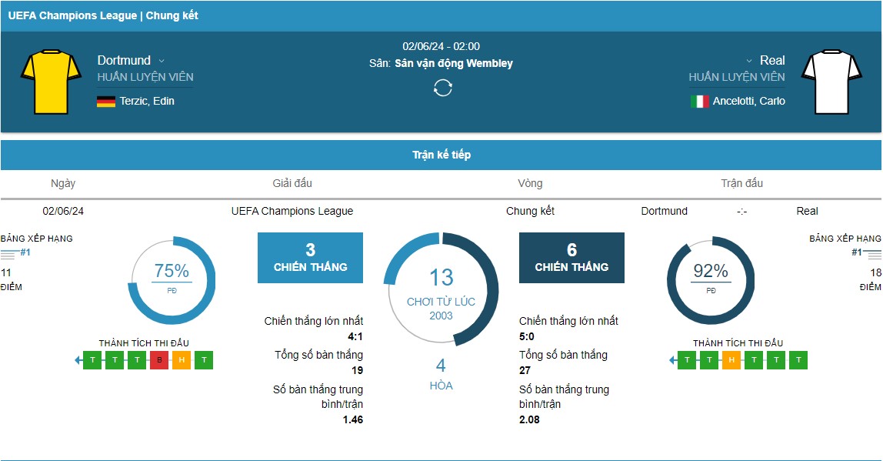
Task: Click Dortmund's orange H result badge
Action: (x=182, y=360)
